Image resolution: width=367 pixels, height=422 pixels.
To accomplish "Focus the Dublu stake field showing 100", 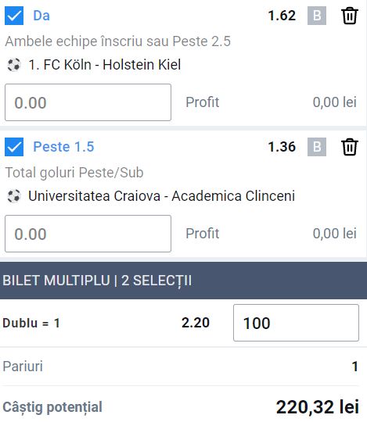I will [296, 323].
